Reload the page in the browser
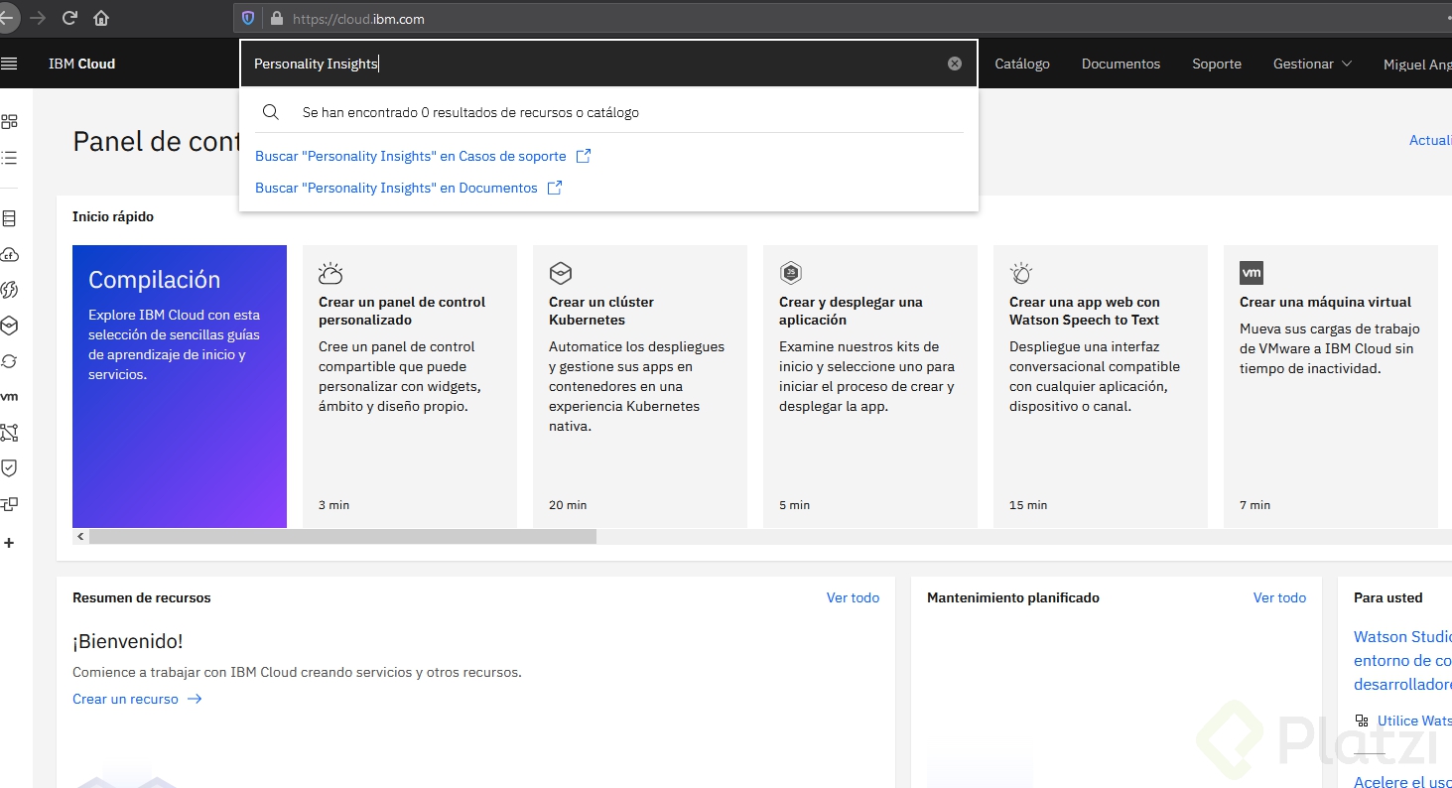Image resolution: width=1452 pixels, height=788 pixels. coord(69,18)
